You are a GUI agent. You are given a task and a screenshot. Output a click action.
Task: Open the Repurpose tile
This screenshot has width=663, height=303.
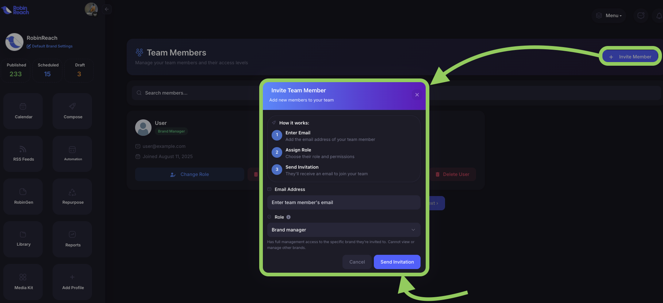(73, 196)
